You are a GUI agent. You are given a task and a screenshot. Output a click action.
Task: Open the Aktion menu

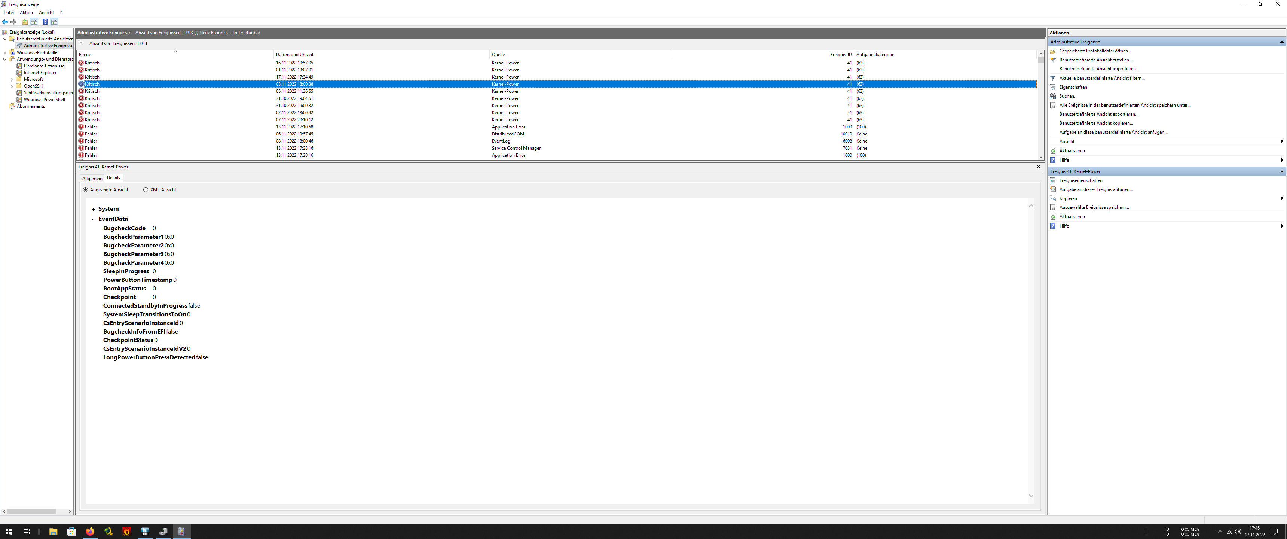tap(27, 13)
